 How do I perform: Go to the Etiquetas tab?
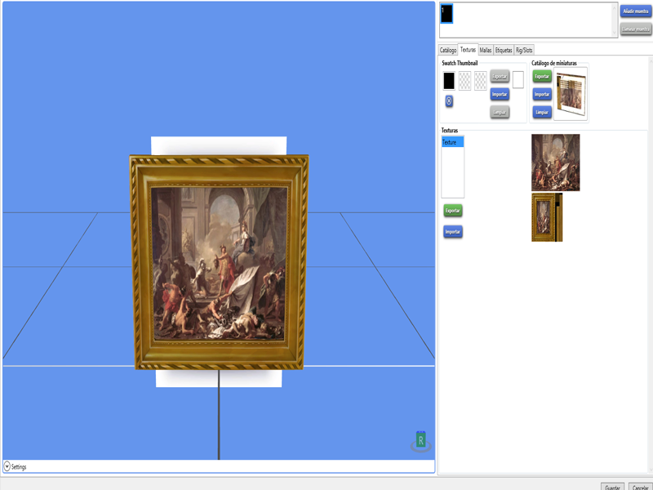point(504,50)
